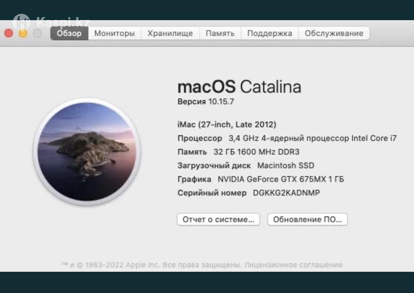This screenshot has height=293, width=414.
Task: Click the graphics value NVIDIA GeForce GTX 675MX
Action: (281, 179)
